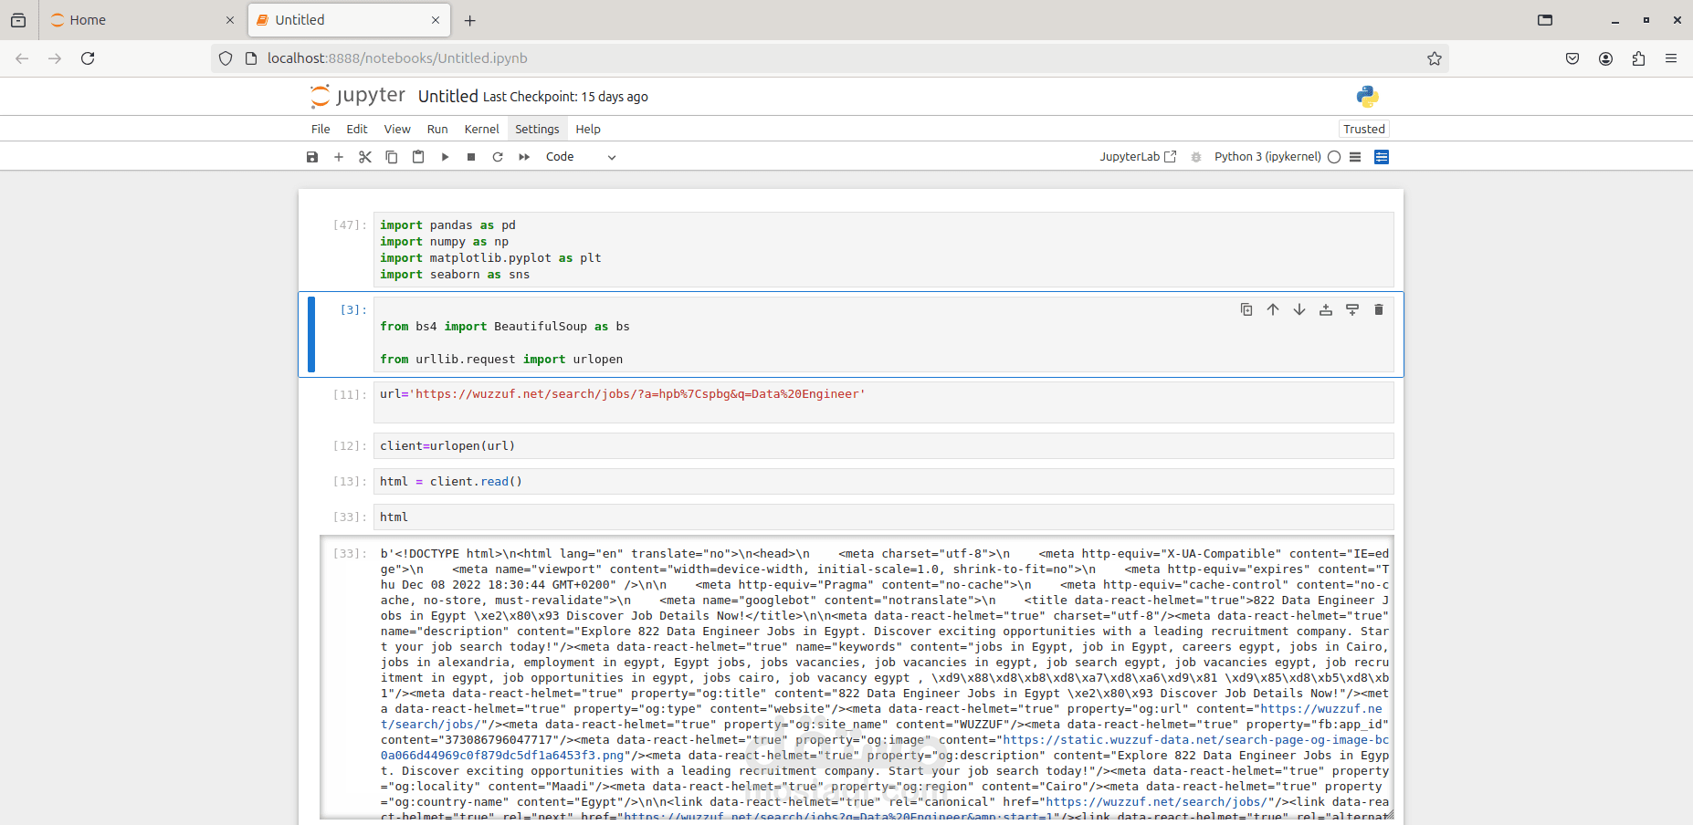Screen dimensions: 1693x825
Task: Open the Help menu
Action: (x=588, y=130)
